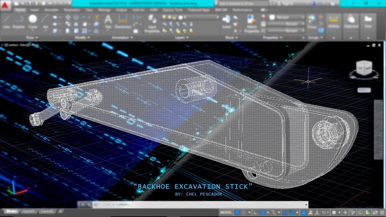Activate the Circle tool
Image resolution: width=386 pixels, height=217 pixels.
33,19
